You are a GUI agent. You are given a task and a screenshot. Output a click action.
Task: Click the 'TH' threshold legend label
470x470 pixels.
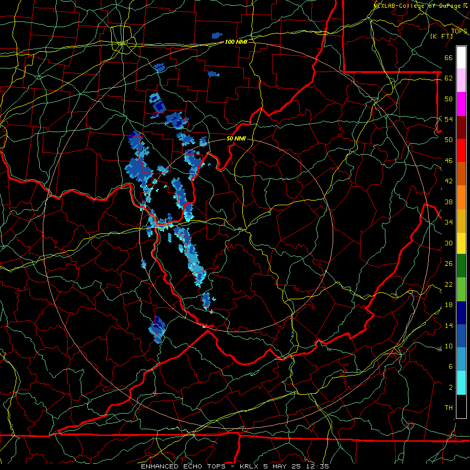click(449, 408)
